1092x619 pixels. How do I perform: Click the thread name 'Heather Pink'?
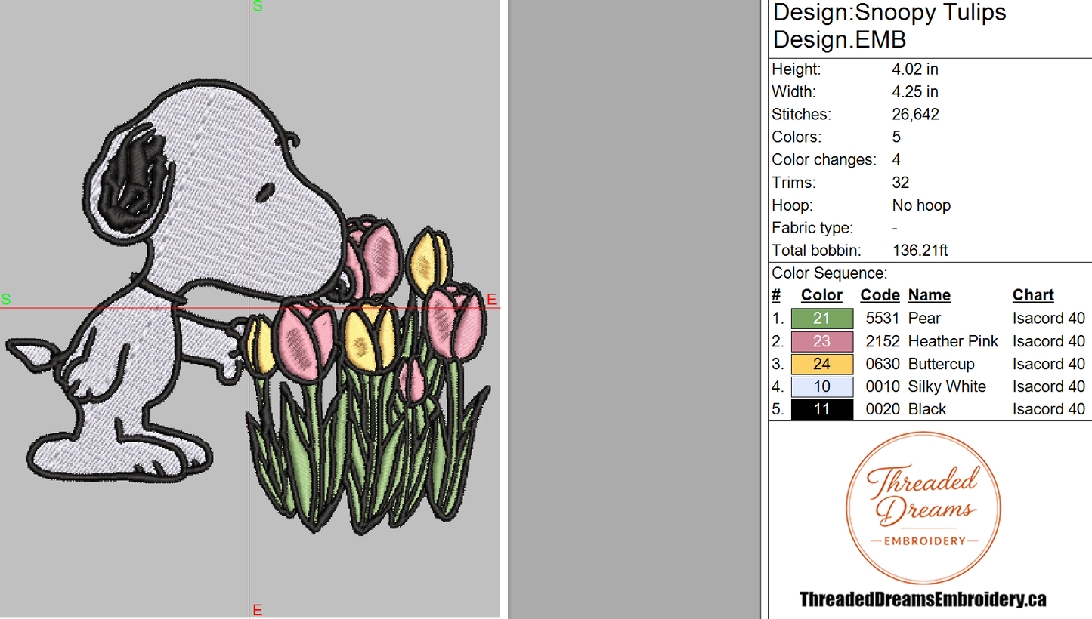pyautogui.click(x=953, y=341)
